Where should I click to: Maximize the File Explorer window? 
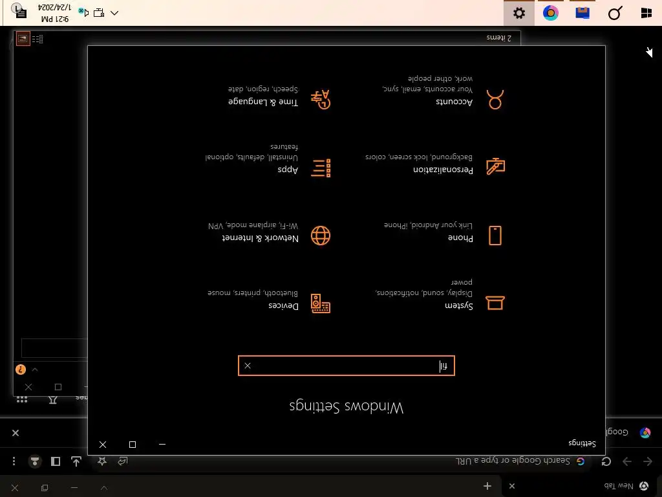click(58, 387)
